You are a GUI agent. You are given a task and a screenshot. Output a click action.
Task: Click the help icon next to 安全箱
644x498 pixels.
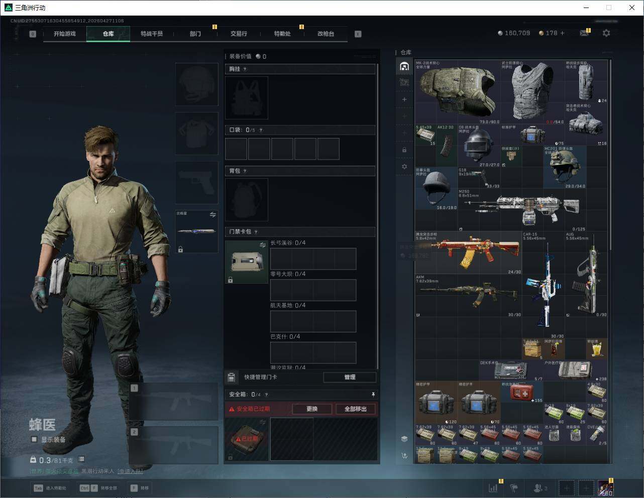pos(266,395)
